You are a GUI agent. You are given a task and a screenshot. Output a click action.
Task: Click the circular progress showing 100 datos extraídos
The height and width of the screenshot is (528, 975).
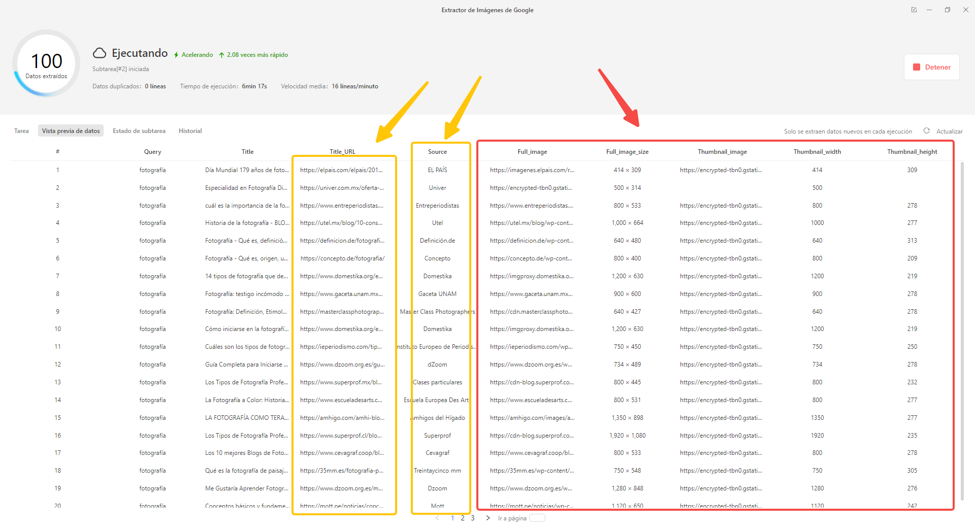46,63
